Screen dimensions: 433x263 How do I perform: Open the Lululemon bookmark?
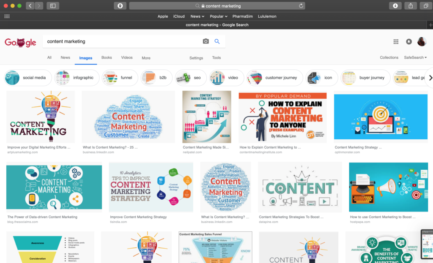(x=267, y=16)
